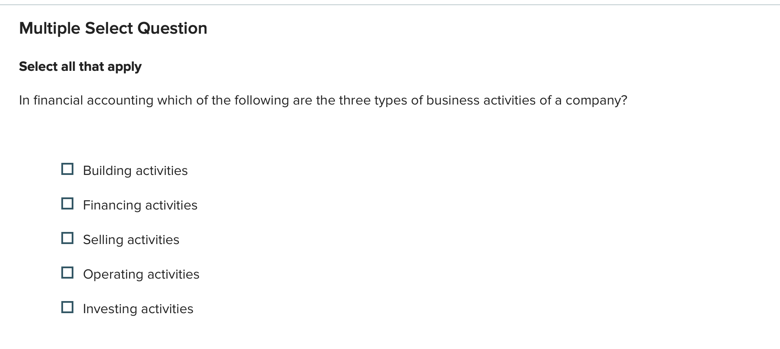Screen dimensions: 780x349
Task: Click the Operating activities label text
Action: pyautogui.click(x=141, y=274)
